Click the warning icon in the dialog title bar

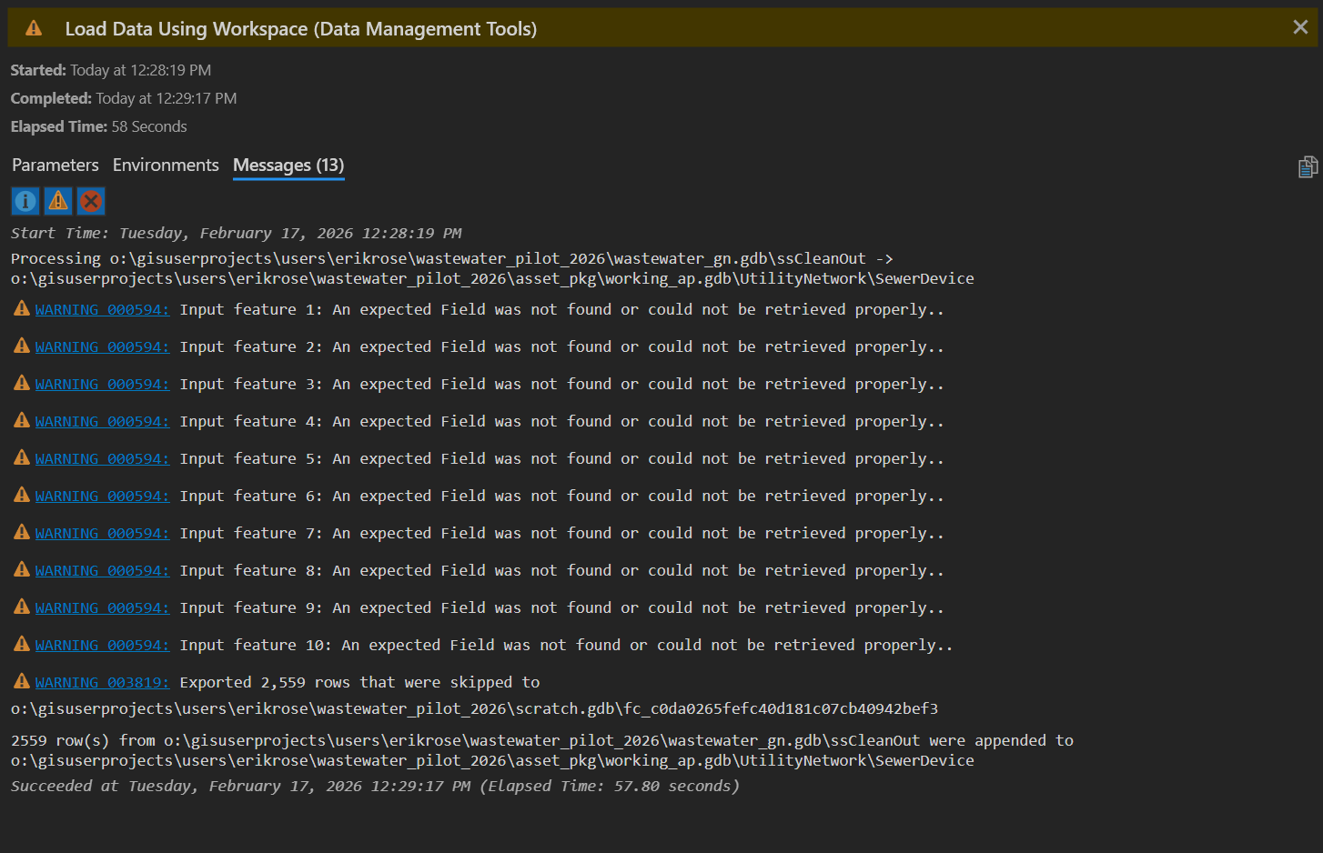[x=35, y=27]
